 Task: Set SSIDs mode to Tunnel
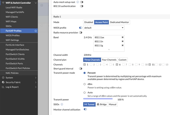(89, 104)
